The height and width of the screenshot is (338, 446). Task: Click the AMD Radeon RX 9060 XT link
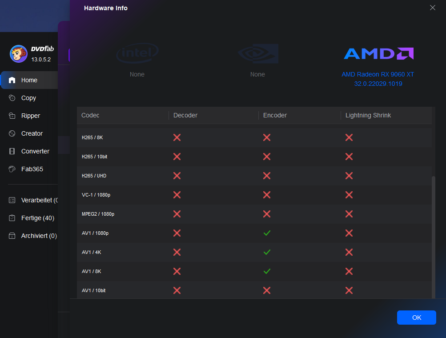[378, 74]
